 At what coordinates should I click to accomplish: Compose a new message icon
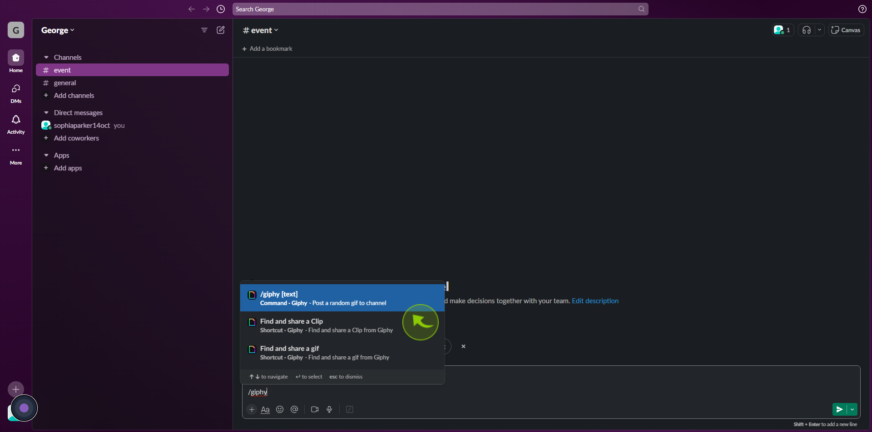point(221,30)
